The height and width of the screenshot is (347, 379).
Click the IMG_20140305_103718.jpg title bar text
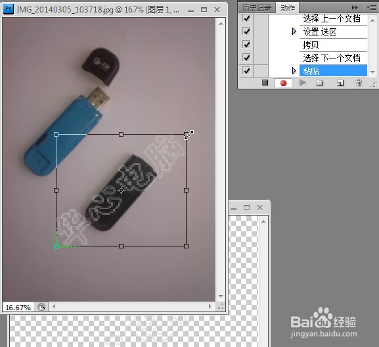tap(98, 10)
